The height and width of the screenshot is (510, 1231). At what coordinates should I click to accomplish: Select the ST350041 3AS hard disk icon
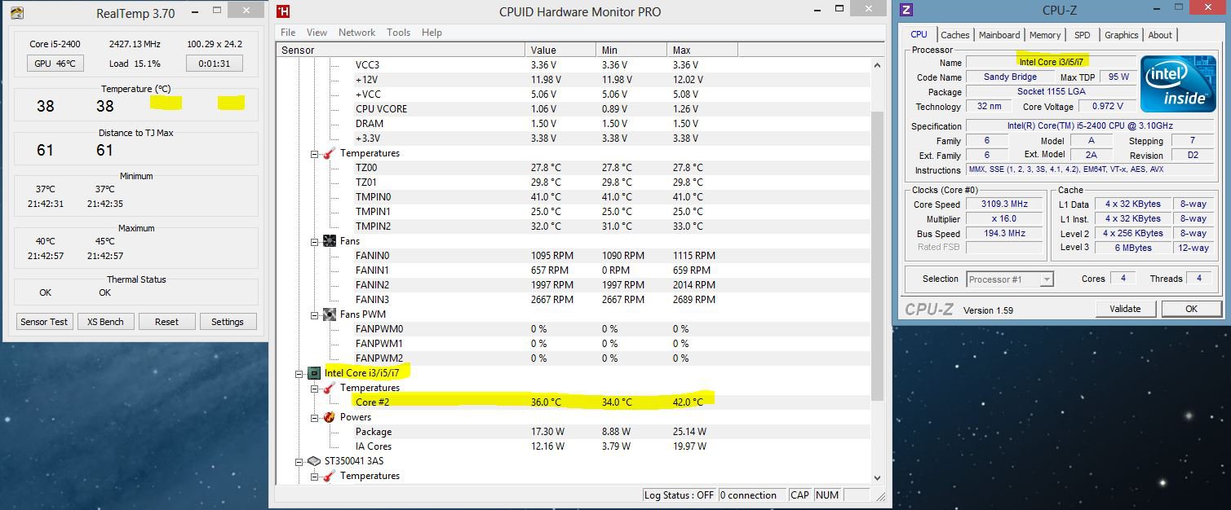pos(313,460)
